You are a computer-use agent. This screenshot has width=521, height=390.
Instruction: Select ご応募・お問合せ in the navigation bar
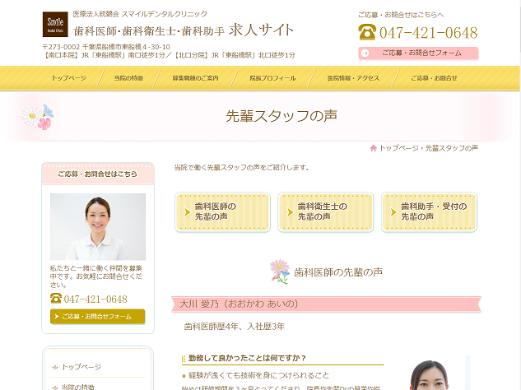(434, 78)
